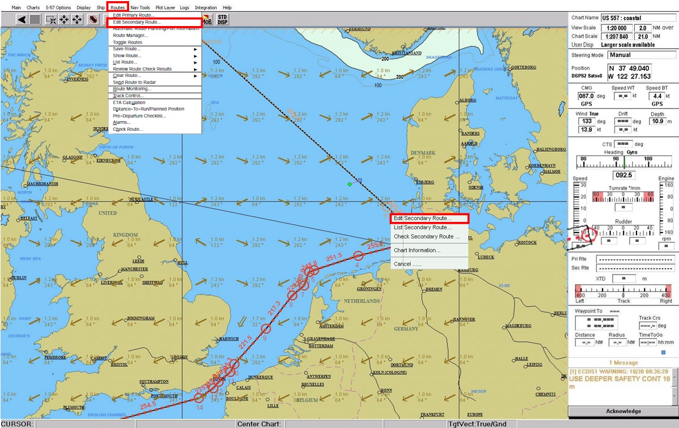Click the red tag toolbar icon
The image size is (679, 428).
pos(93,19)
